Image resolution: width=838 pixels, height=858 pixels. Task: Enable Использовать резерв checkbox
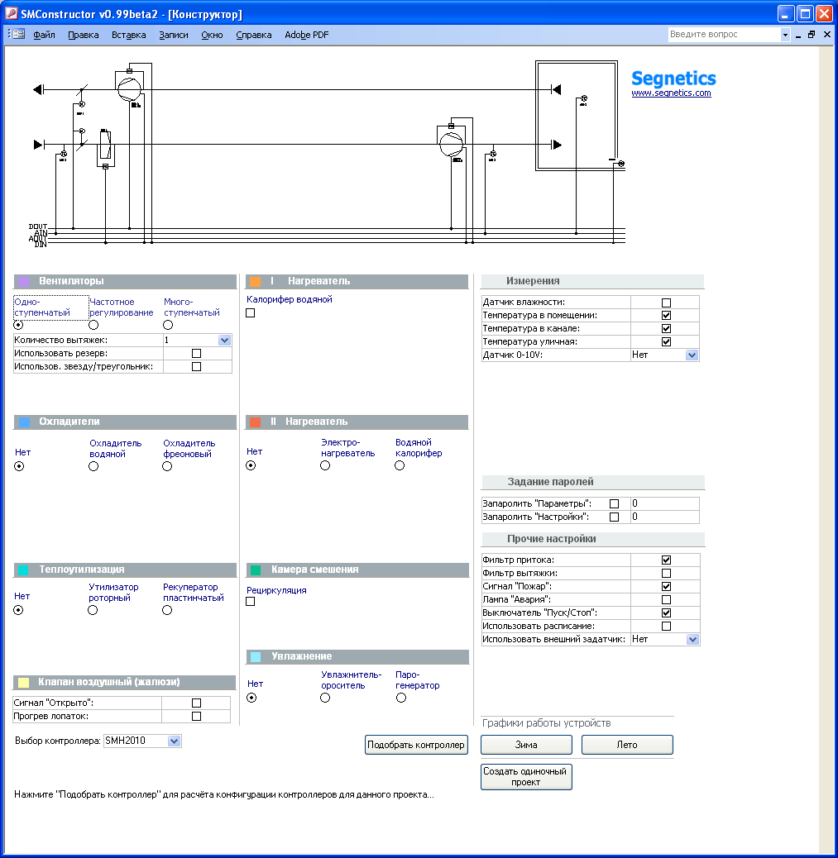[197, 354]
